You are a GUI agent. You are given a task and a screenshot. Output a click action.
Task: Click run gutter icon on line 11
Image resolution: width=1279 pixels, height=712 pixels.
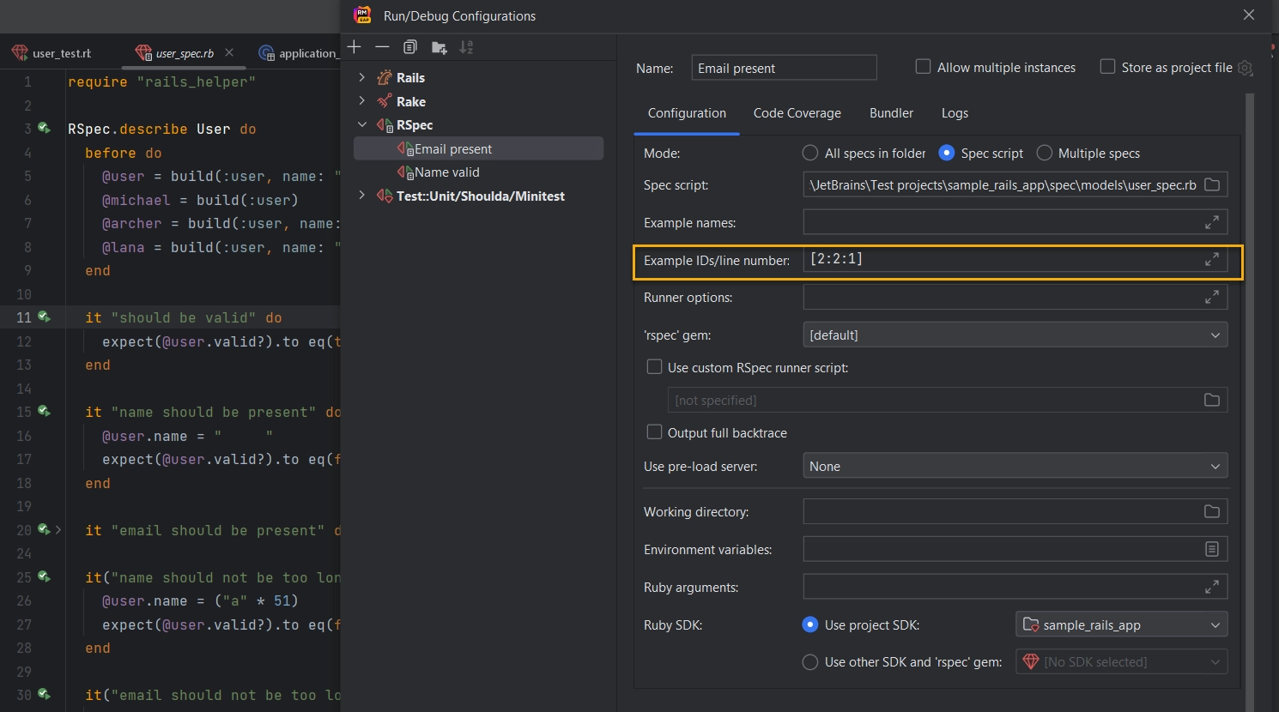pyautogui.click(x=44, y=317)
